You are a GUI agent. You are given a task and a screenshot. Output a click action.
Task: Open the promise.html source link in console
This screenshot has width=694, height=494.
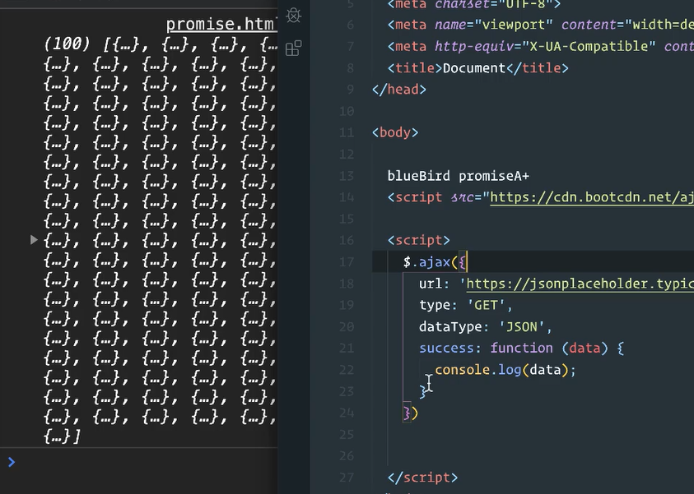[221, 24]
